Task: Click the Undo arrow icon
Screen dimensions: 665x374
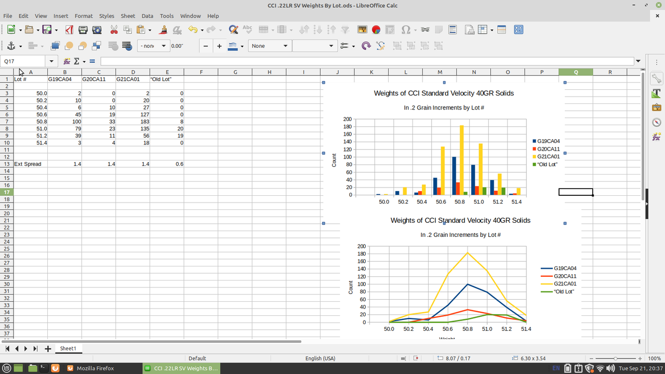Action: [x=193, y=30]
